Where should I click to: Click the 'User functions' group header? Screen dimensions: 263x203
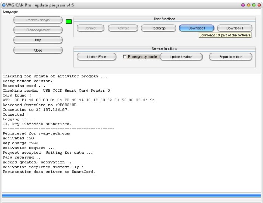tap(164, 19)
